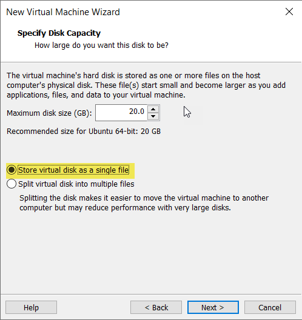
Task: Close the New Virtual Machine Wizard dialog
Action: [x=289, y=12]
